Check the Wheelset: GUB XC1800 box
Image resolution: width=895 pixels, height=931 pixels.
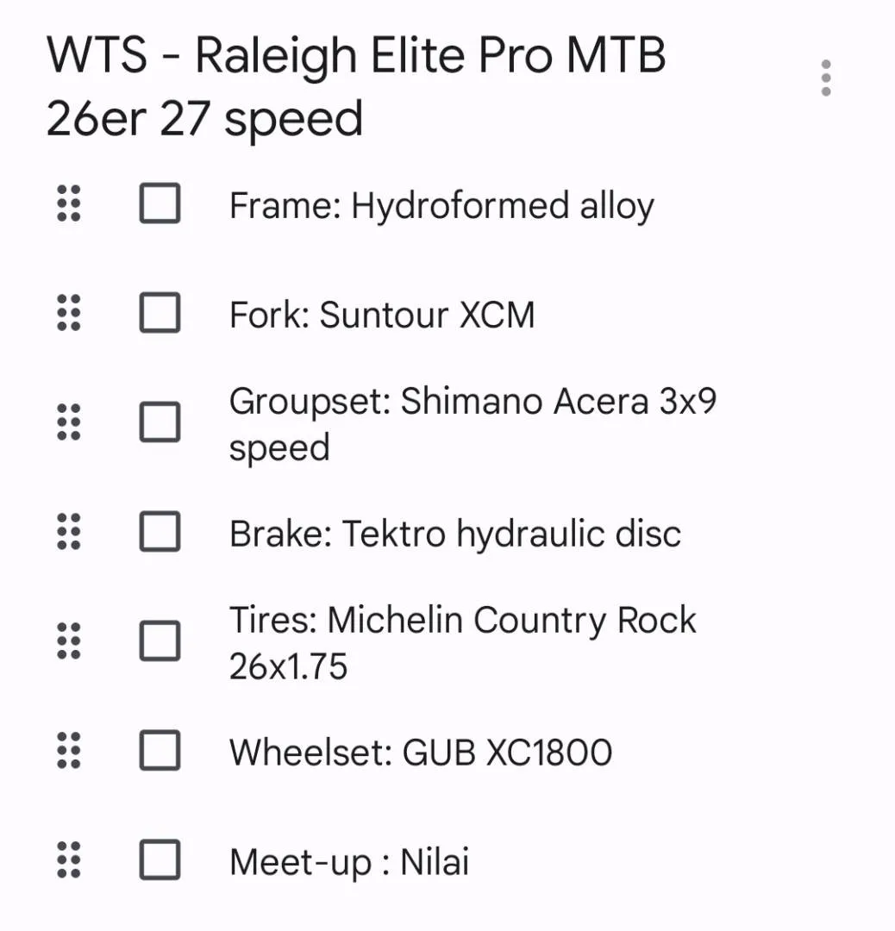tap(160, 751)
